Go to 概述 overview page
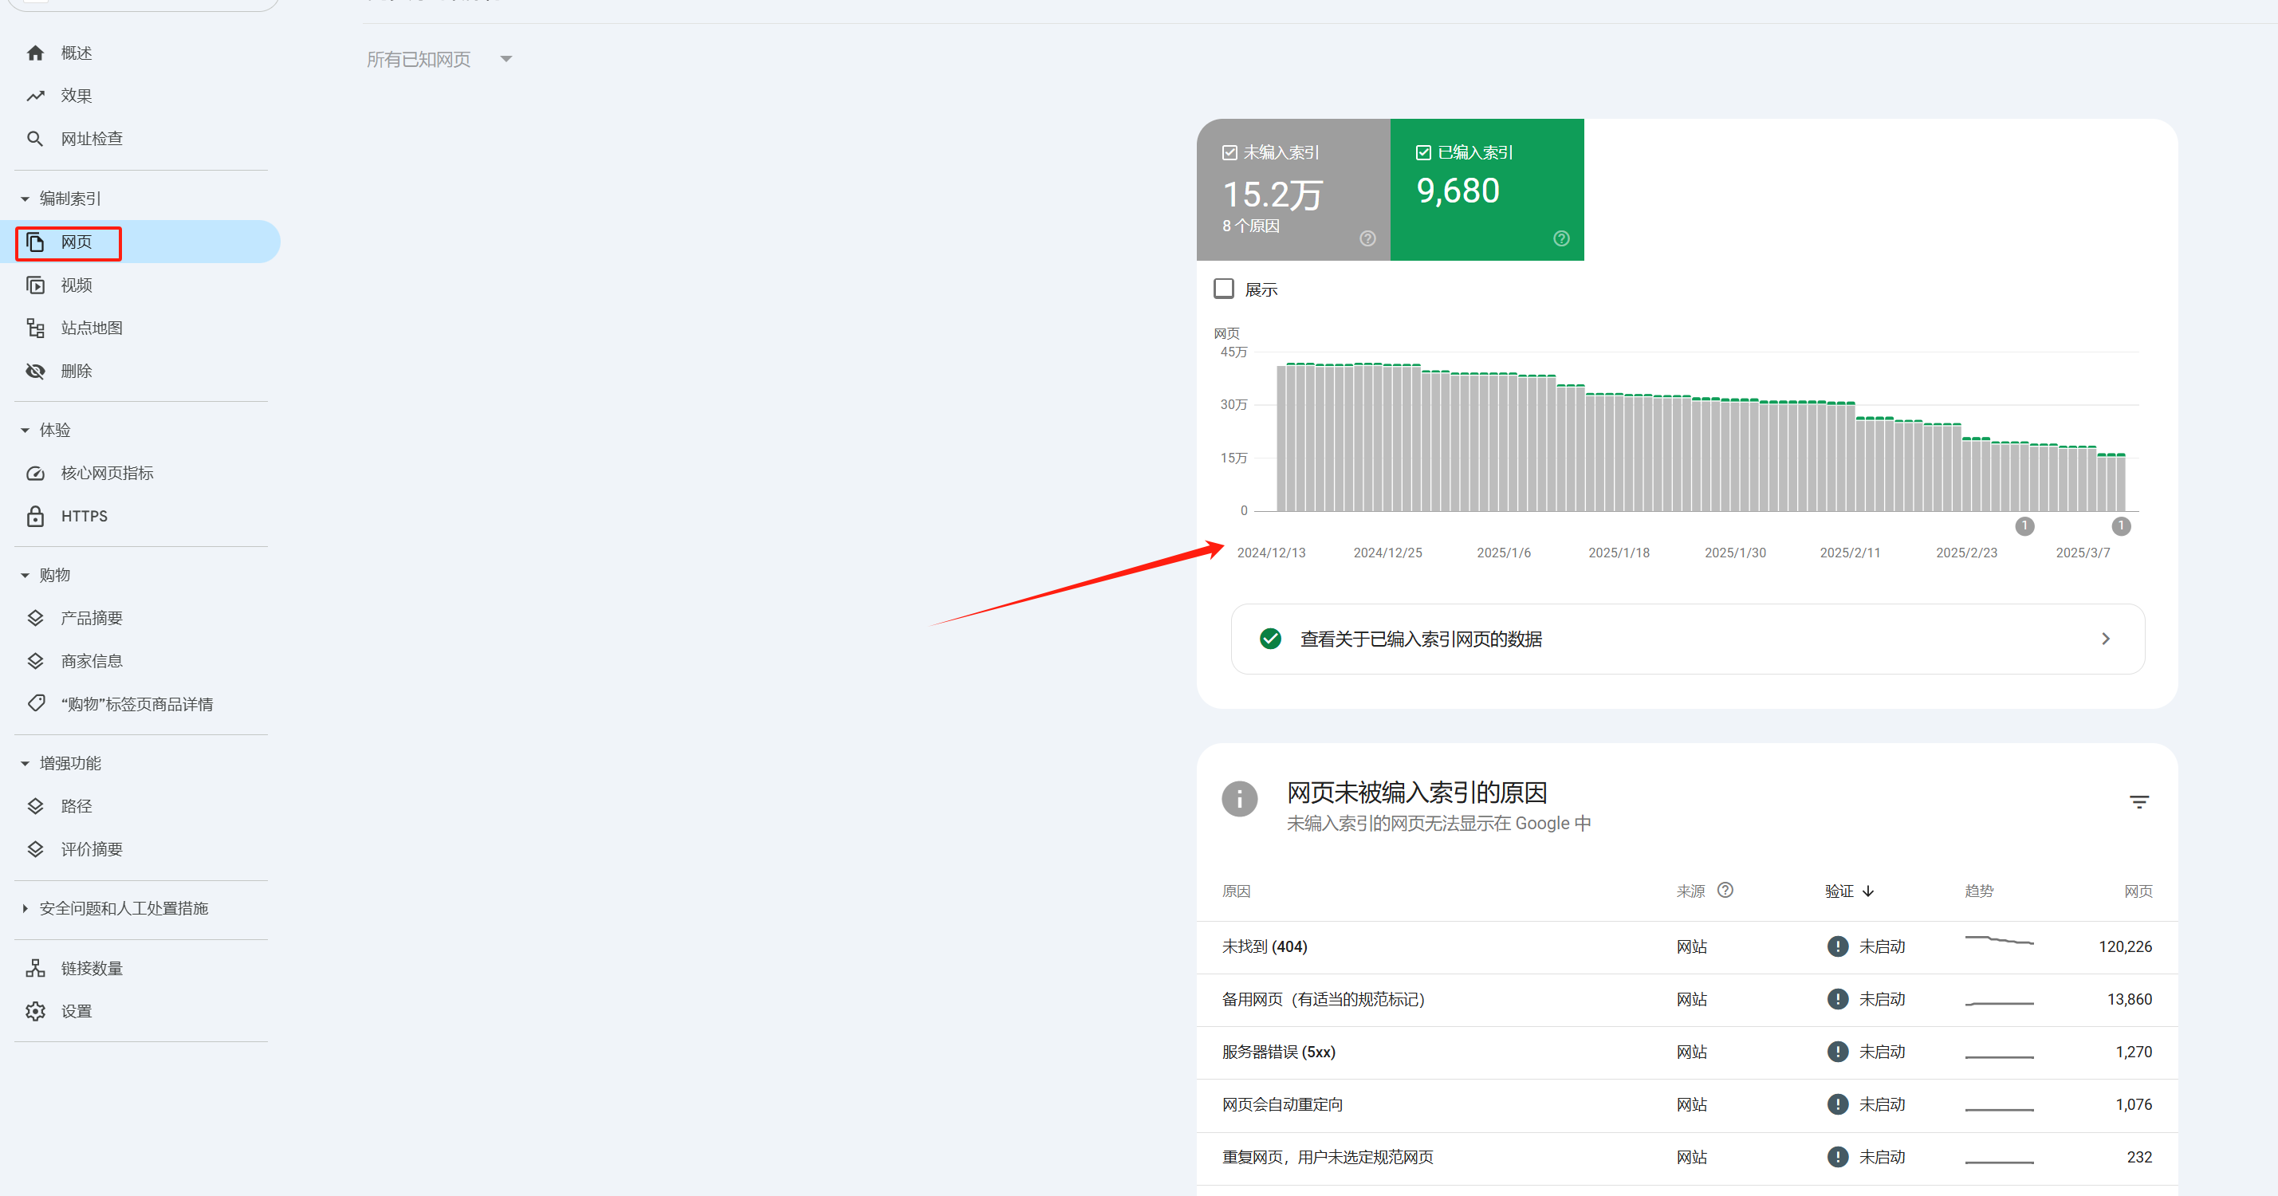The height and width of the screenshot is (1196, 2278). click(x=76, y=52)
